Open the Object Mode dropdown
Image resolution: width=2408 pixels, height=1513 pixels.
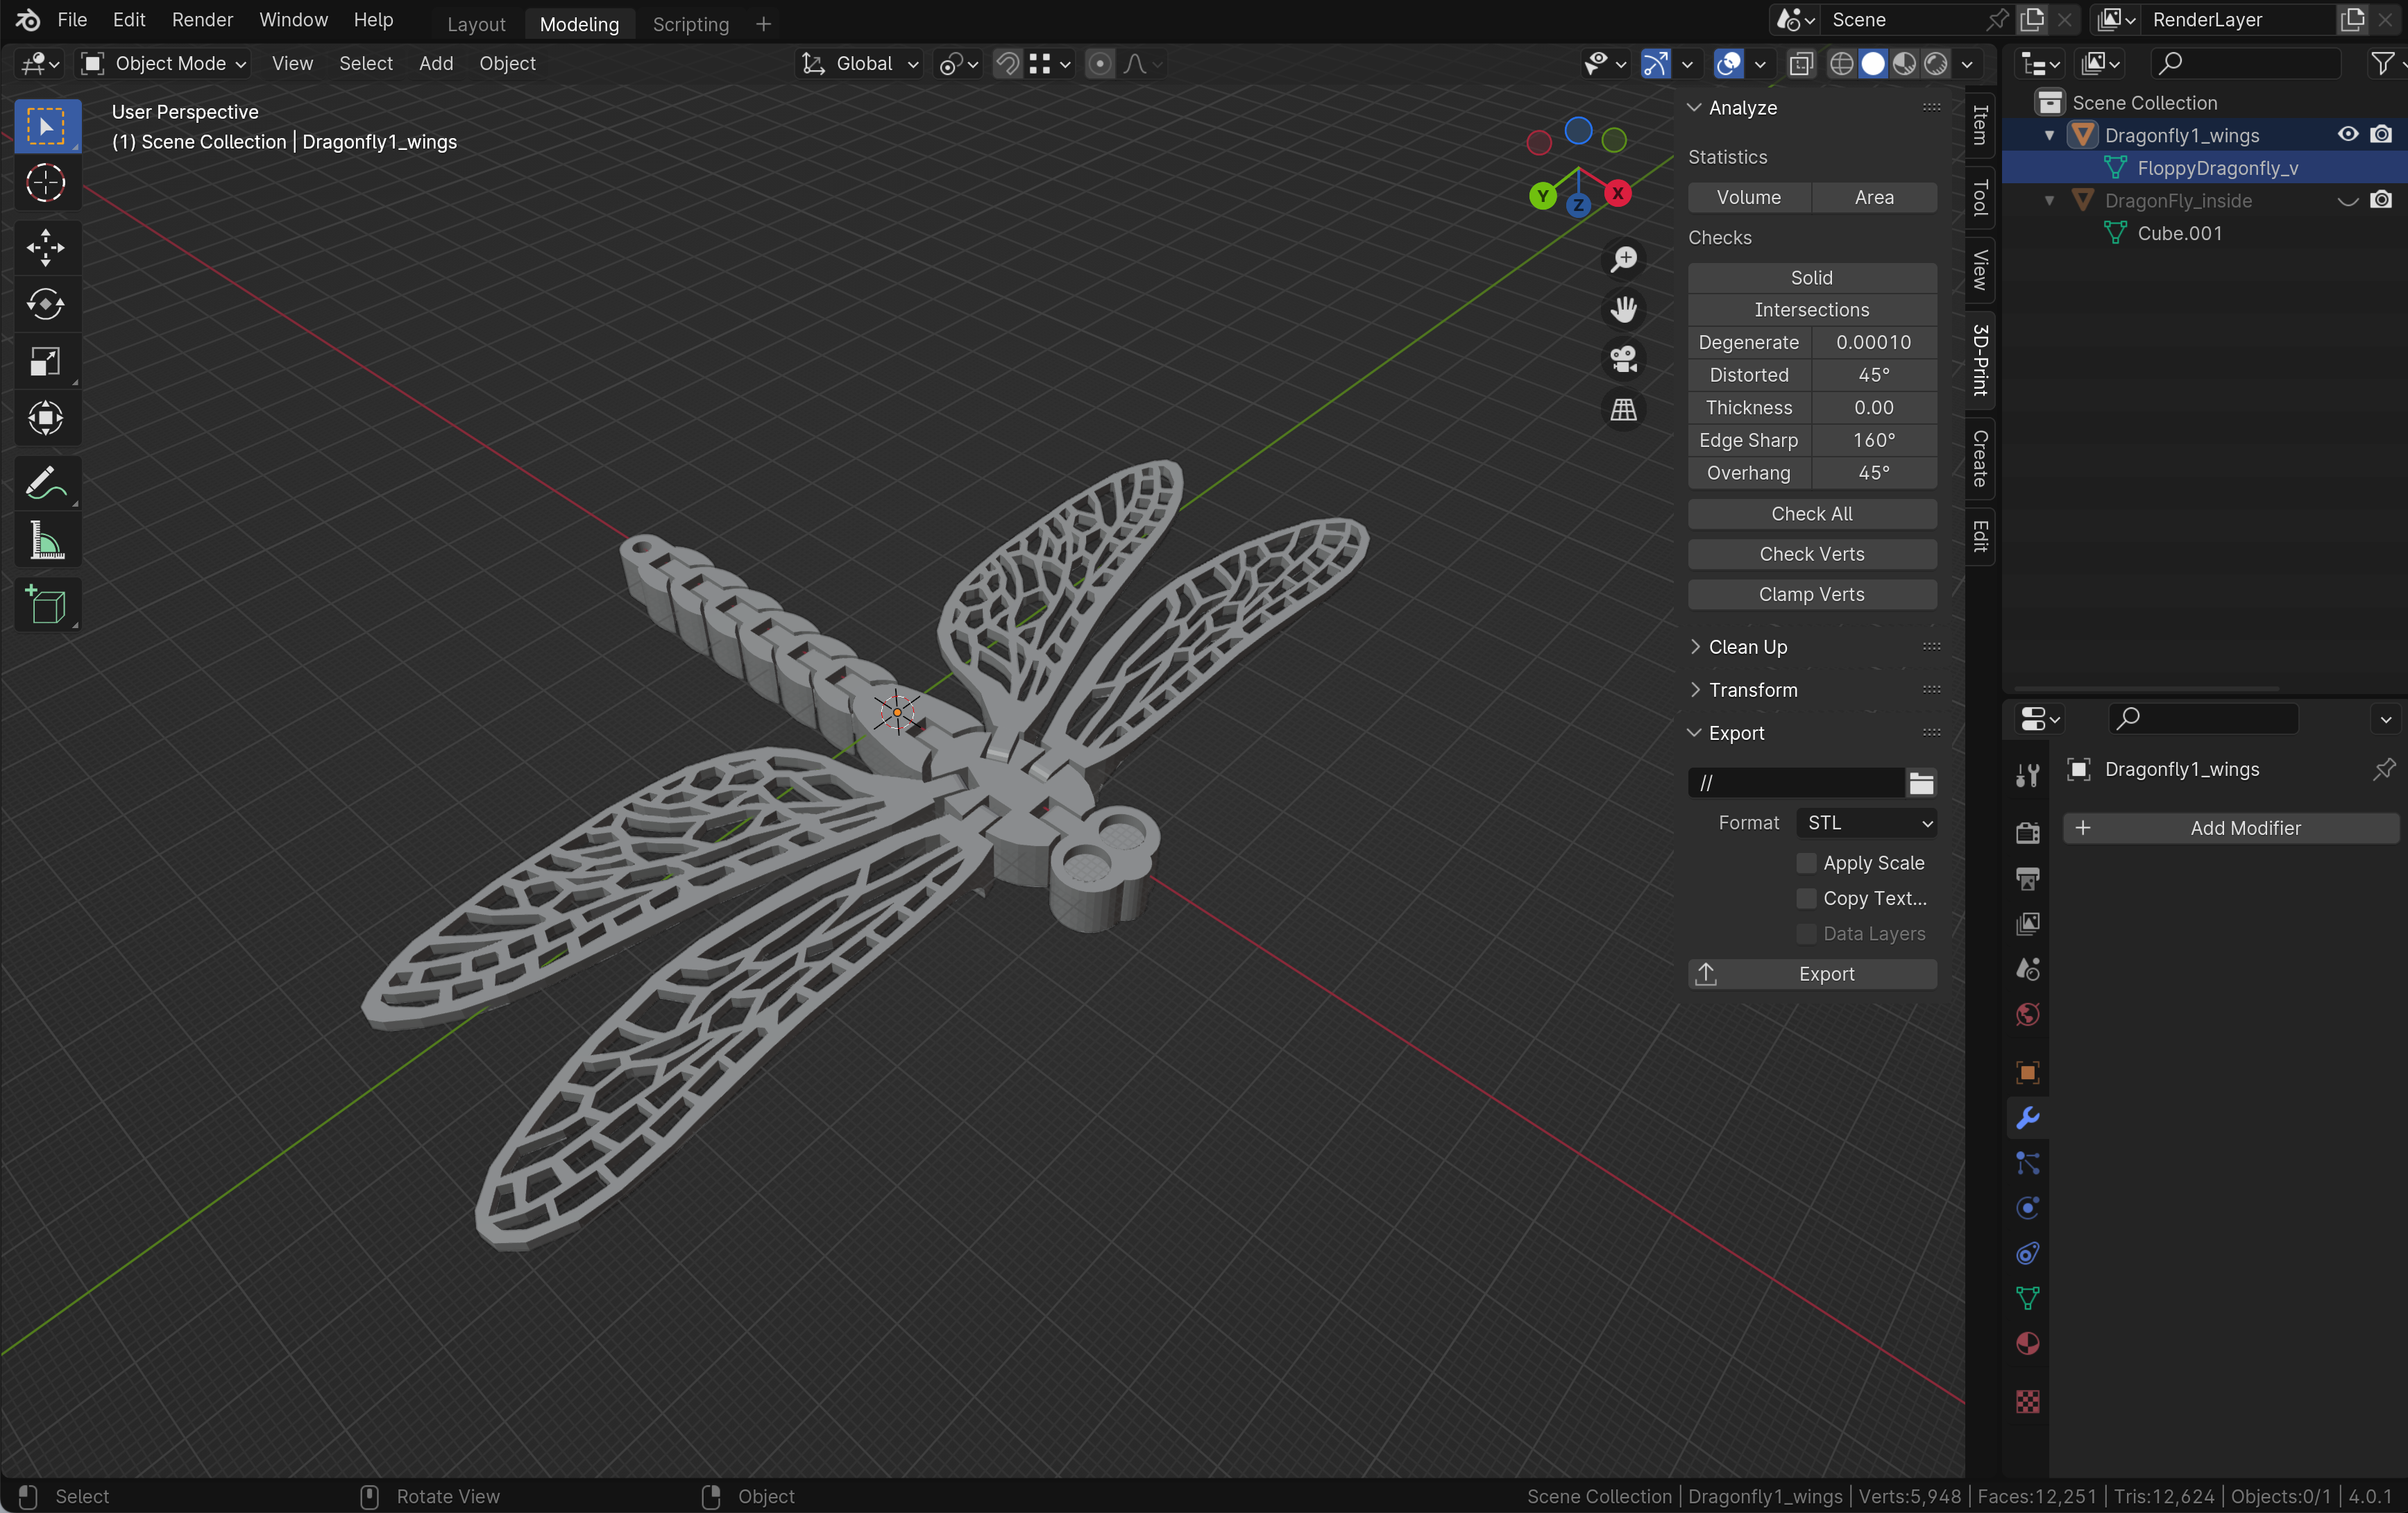(x=164, y=64)
